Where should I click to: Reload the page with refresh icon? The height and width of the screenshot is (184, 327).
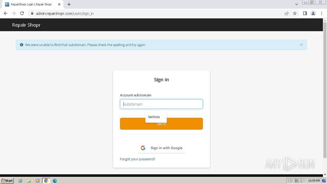22,13
